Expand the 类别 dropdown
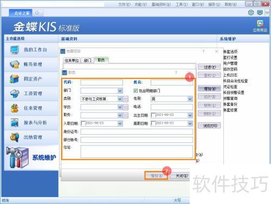This screenshot has width=271, height=204. (120, 99)
